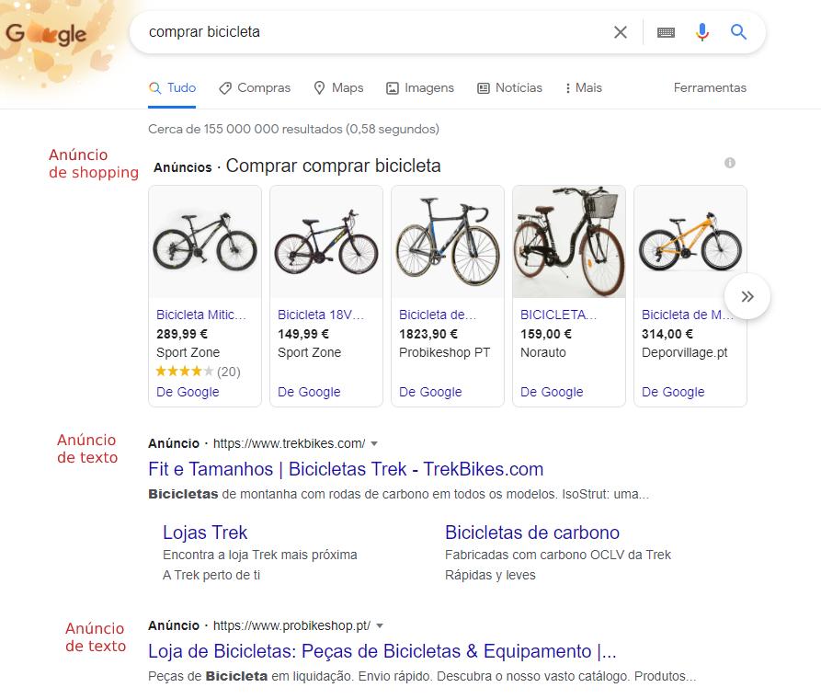Viewport: 821px width, 699px height.
Task: Click the ads info circle icon
Action: click(x=729, y=163)
